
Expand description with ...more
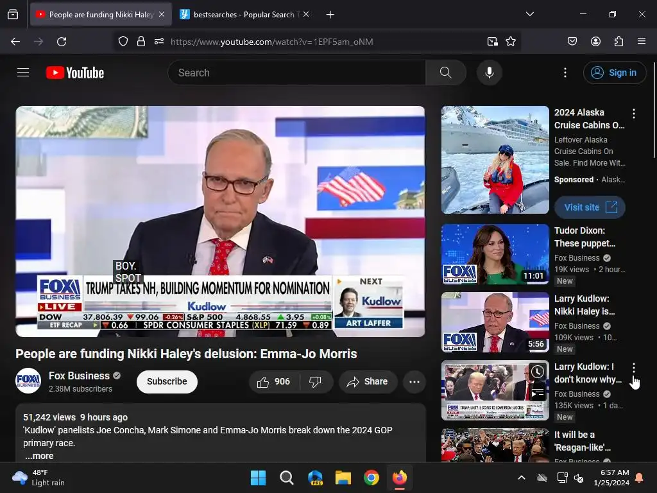(x=39, y=456)
